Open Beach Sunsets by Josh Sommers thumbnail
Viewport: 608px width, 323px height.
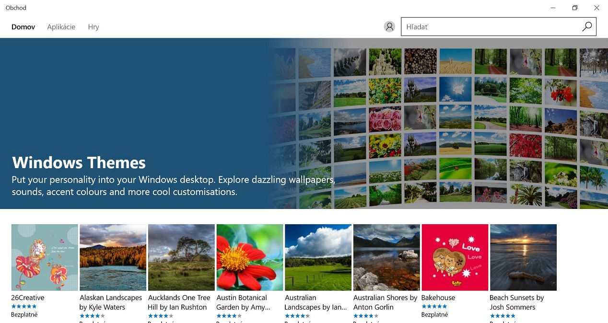click(x=523, y=257)
